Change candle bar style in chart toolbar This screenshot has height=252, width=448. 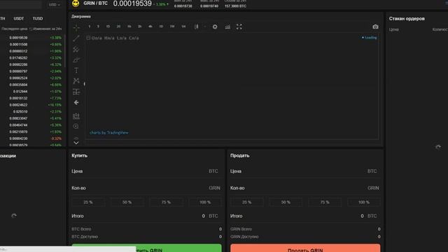(x=196, y=27)
